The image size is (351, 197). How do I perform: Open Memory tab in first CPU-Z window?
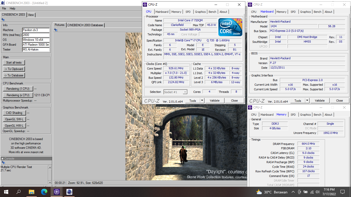(176, 12)
